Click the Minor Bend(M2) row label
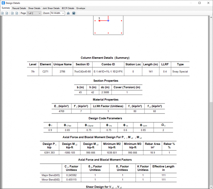The height and width of the screenshot is (189, 213). 51,180
